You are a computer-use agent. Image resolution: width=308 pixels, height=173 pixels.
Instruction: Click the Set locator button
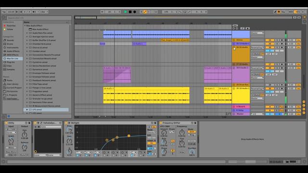tap(235, 25)
